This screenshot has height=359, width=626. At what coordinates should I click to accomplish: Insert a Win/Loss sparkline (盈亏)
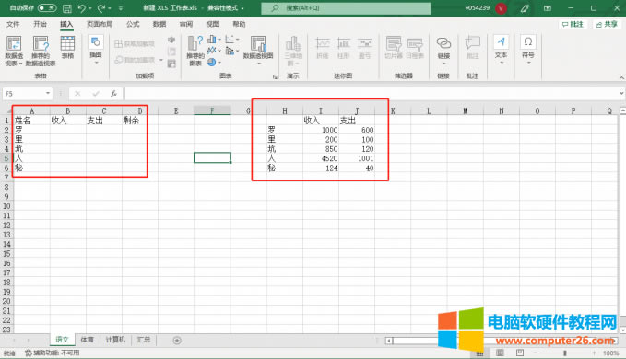(364, 48)
